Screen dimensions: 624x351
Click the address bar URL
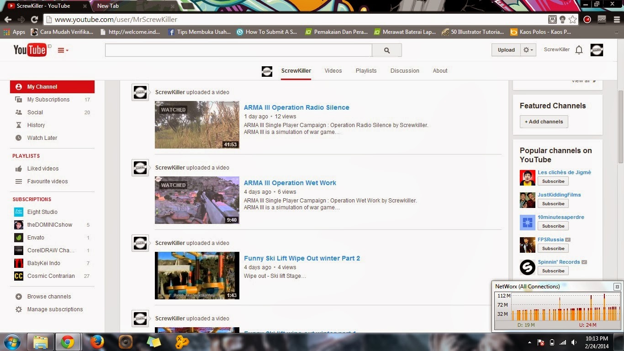click(x=116, y=20)
